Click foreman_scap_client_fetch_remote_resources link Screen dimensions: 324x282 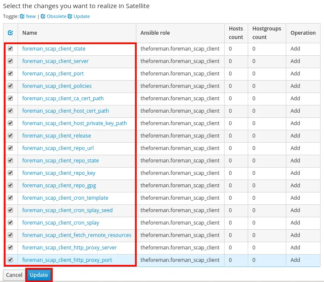click(77, 235)
